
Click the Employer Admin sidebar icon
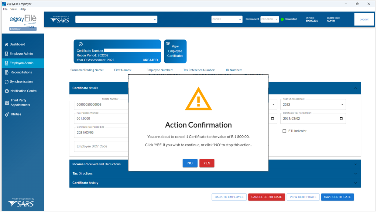[x=6, y=54]
